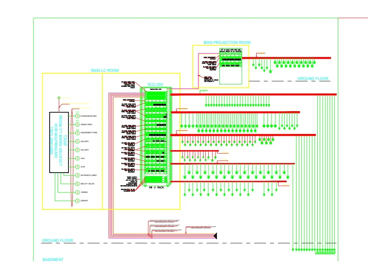The width and height of the screenshot is (368, 276).
Task: Click the BEAUTY SALON call point symbol
Action: click(x=77, y=184)
